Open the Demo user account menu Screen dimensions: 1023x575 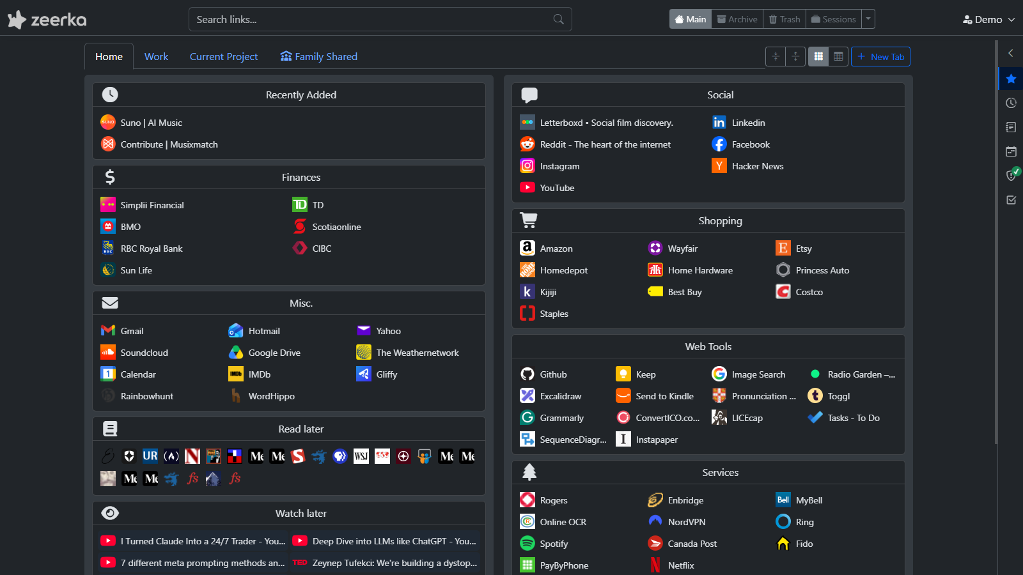pyautogui.click(x=988, y=20)
